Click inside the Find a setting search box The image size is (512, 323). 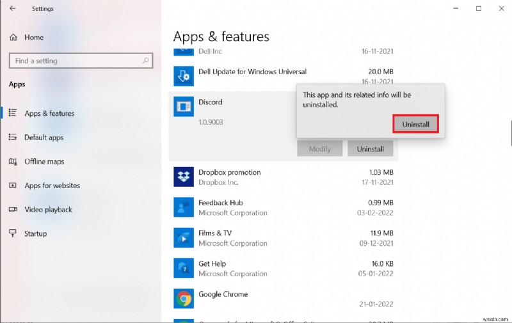81,61
